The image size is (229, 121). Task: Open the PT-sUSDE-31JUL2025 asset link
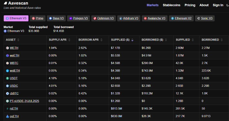pos(24,101)
